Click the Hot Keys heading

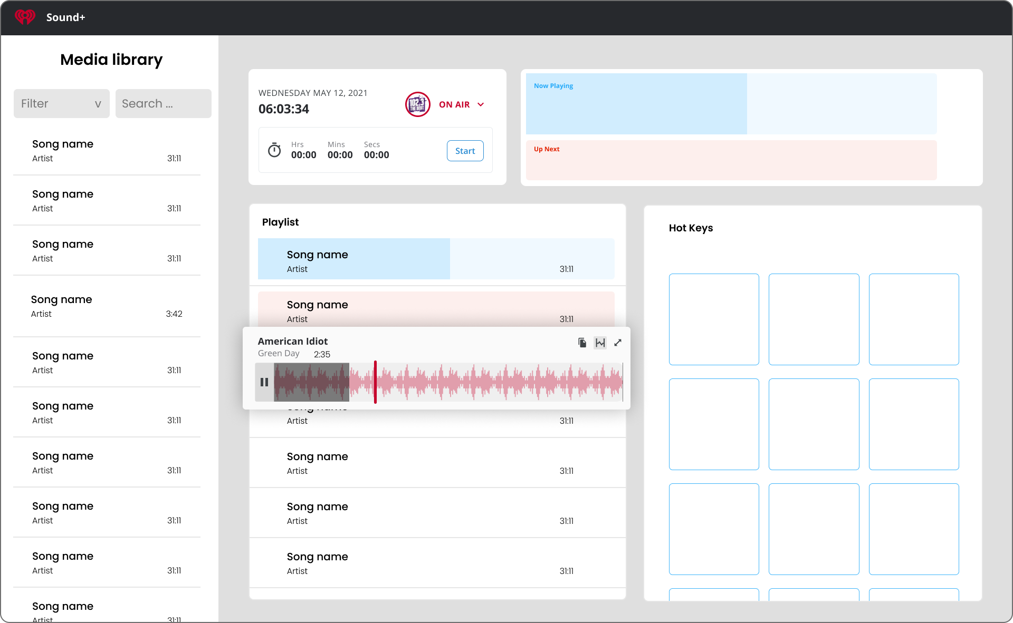(691, 228)
